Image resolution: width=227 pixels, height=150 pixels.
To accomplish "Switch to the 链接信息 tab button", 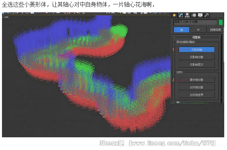I will [x=215, y=30].
